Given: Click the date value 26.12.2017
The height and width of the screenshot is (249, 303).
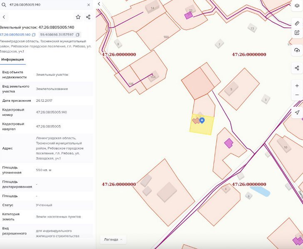Looking at the screenshot, I should 44,100.
